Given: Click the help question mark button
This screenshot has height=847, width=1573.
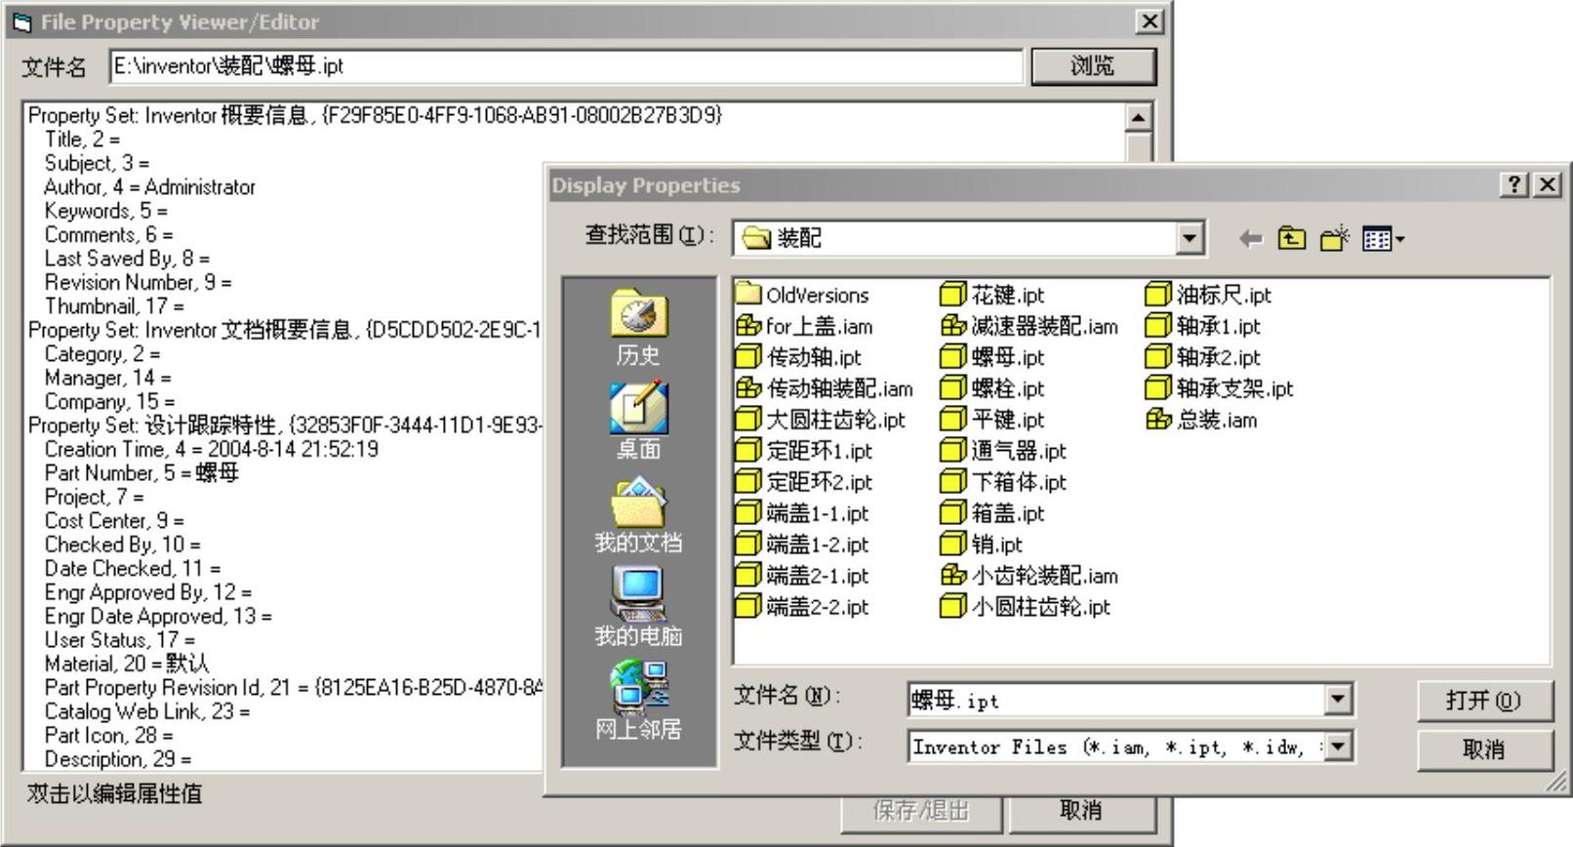Looking at the screenshot, I should click(1513, 184).
